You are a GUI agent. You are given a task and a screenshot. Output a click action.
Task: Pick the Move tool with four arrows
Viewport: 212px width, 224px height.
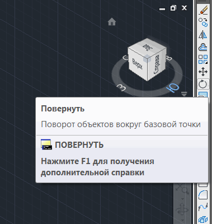203,72
